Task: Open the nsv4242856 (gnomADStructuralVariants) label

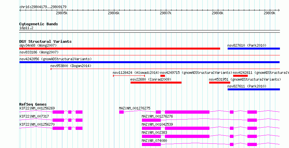Action: tap(56, 59)
